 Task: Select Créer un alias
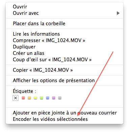[x=64, y=53]
